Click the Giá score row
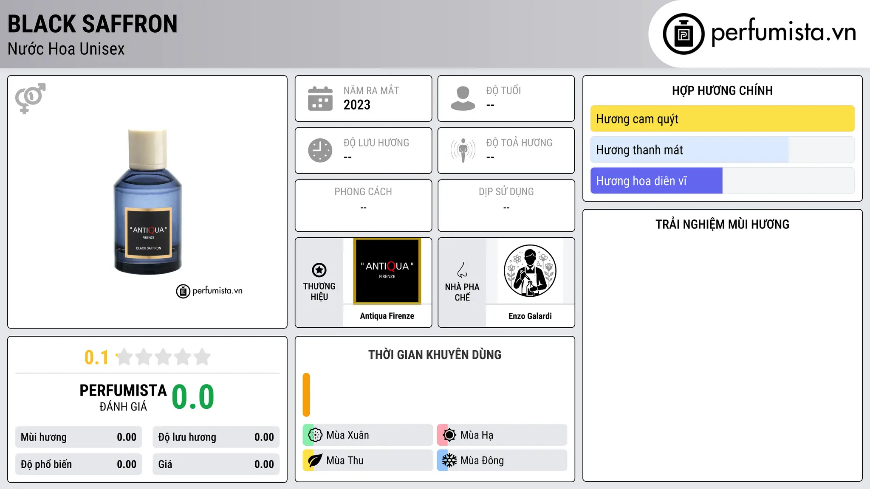This screenshot has height=489, width=870. [x=216, y=464]
